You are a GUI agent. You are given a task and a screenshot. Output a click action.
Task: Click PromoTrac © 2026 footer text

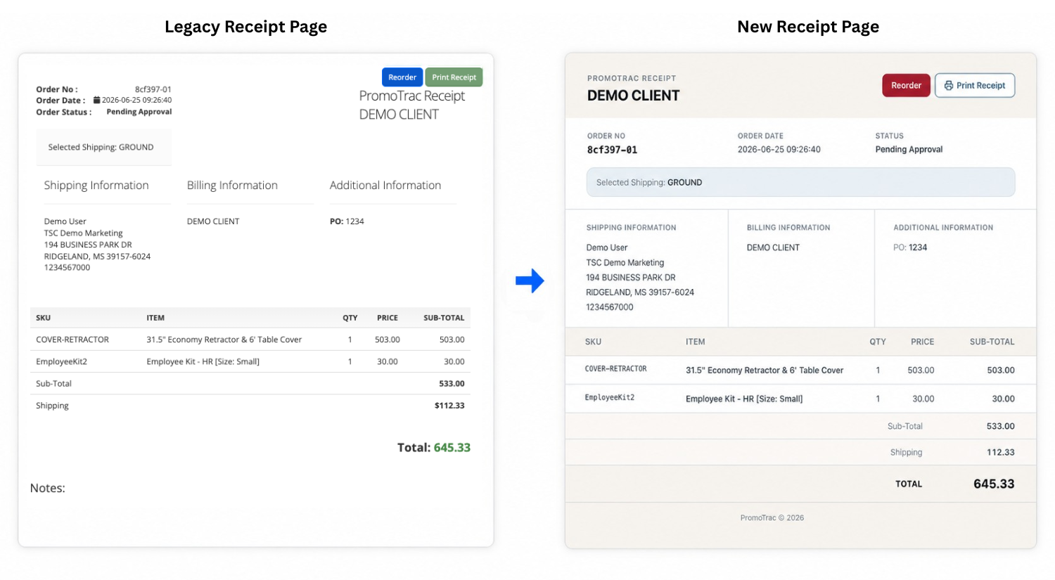[x=772, y=517]
